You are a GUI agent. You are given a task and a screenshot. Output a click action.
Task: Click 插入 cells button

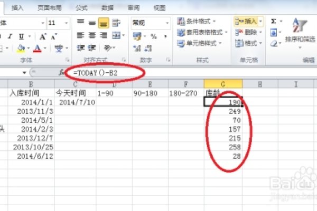pos(246,21)
